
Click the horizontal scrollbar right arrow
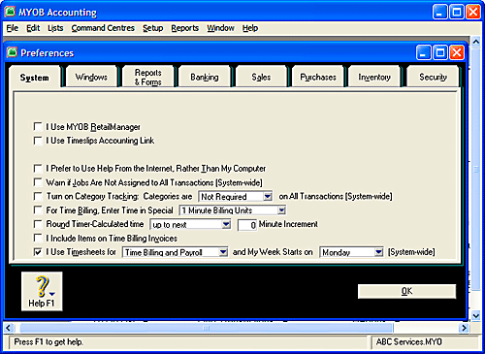click(464, 328)
